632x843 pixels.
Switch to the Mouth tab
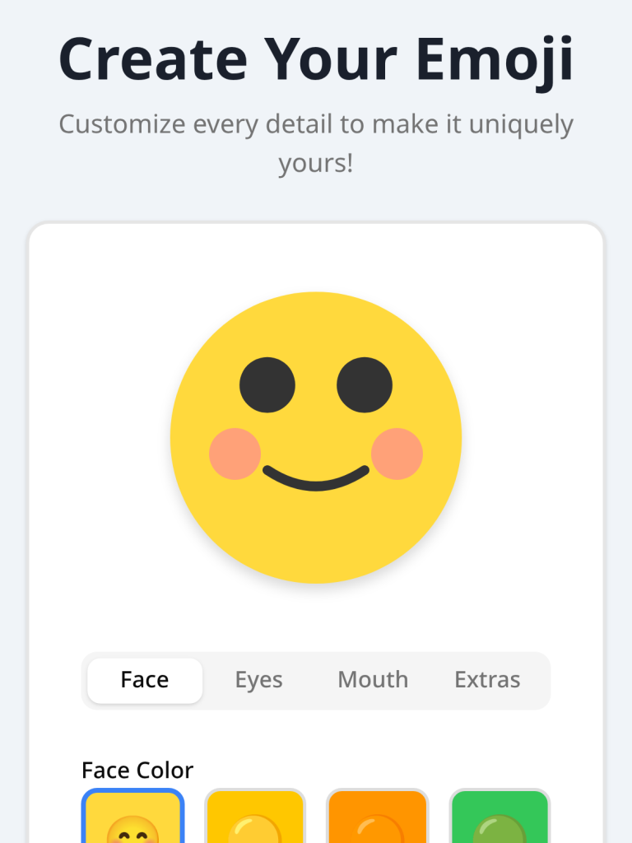[373, 680]
